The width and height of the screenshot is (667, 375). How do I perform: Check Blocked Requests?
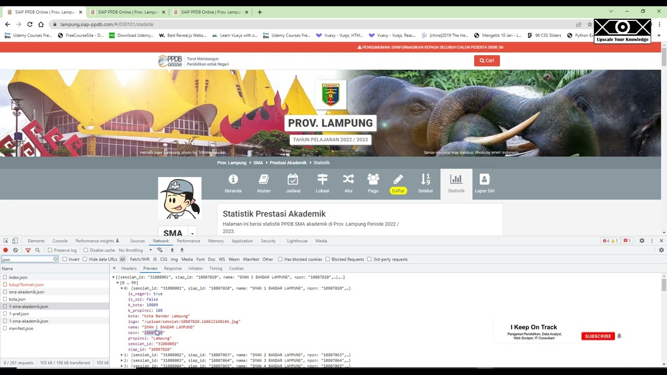[x=328, y=259]
